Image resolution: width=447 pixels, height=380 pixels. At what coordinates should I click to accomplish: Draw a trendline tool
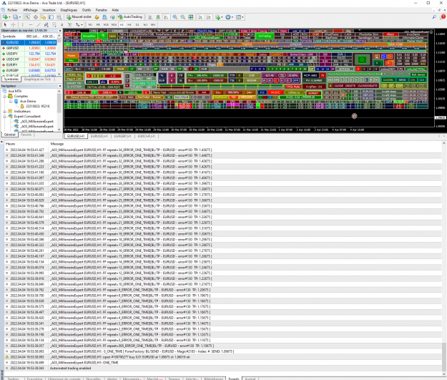[x=39, y=25]
